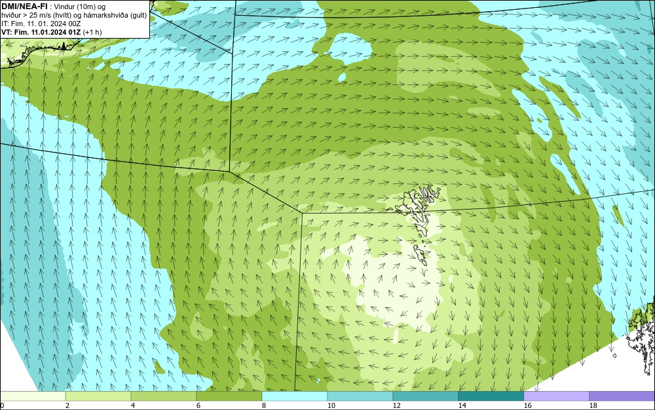Screen dimensions: 655x410
Task: Click the 0–2 m/s pale yellow legend swatch
Action: [33, 396]
